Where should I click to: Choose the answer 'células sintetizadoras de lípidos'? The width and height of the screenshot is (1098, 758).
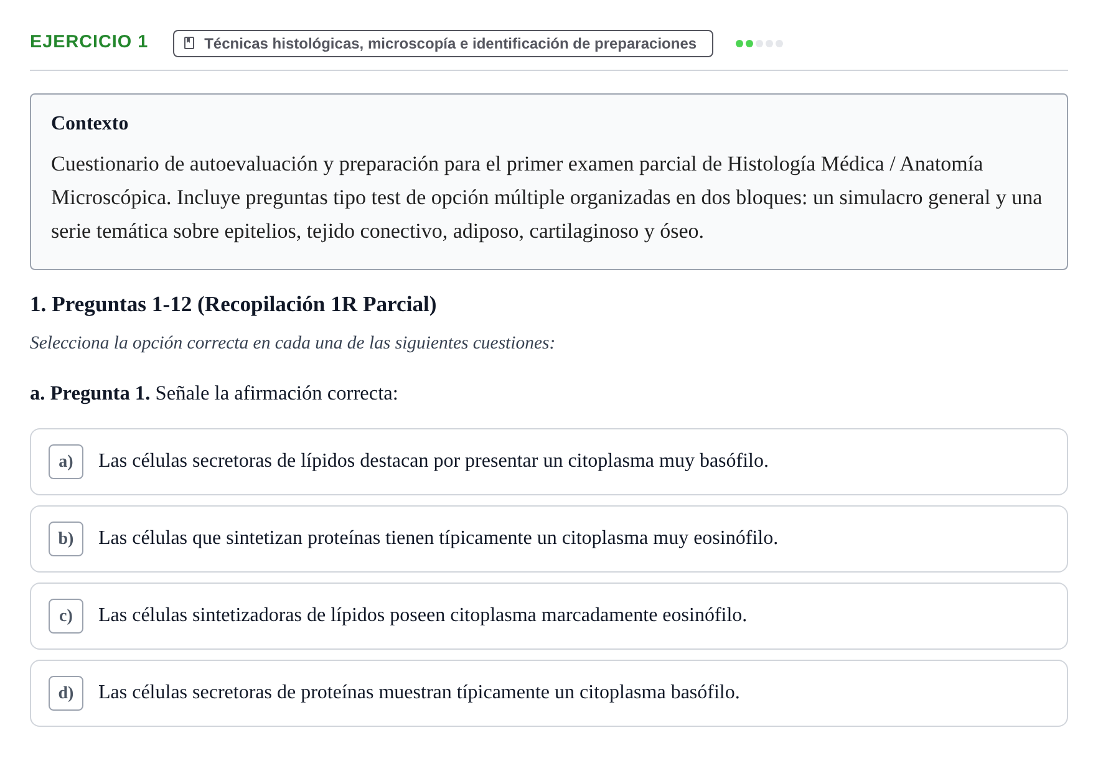click(x=549, y=616)
